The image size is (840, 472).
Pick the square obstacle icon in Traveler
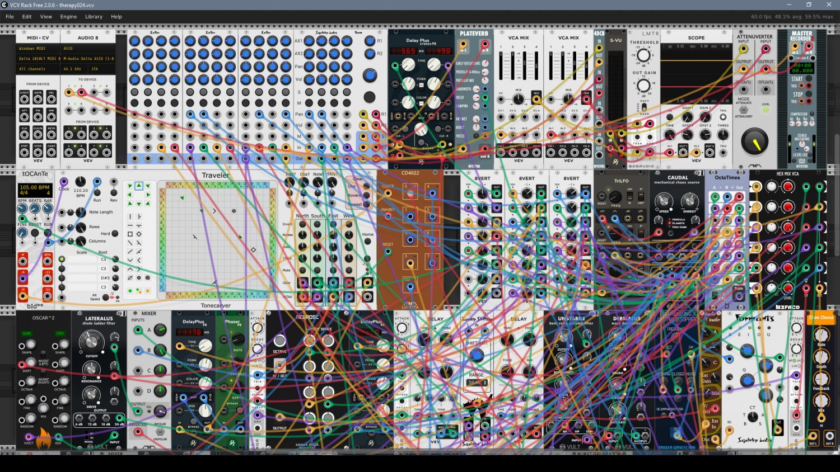click(130, 234)
